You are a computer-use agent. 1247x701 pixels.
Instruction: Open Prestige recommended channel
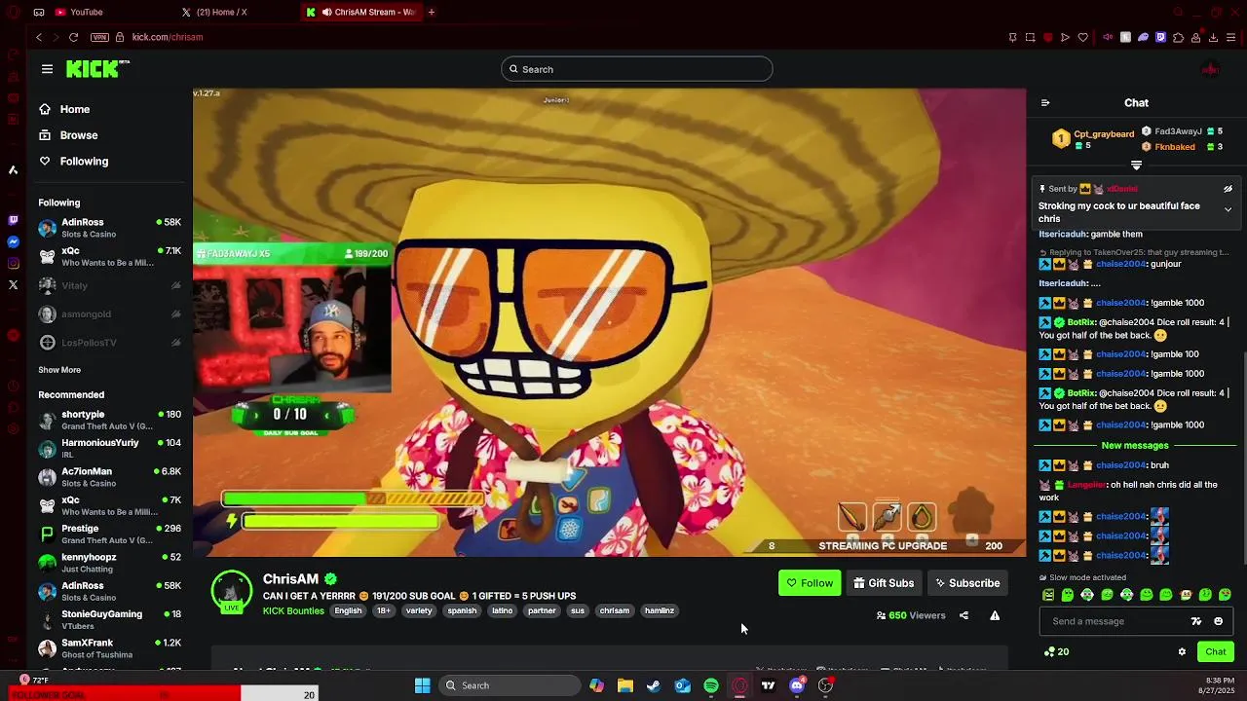[x=109, y=534]
